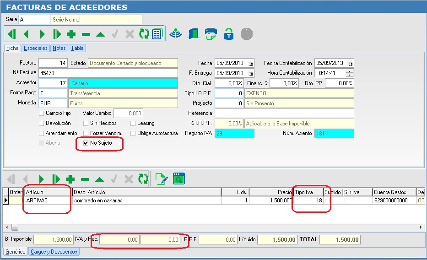Open calendar picker for Fecha
The image size is (427, 260).
tap(251, 64)
